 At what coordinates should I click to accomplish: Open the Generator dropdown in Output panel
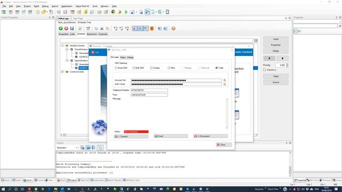click(76, 148)
